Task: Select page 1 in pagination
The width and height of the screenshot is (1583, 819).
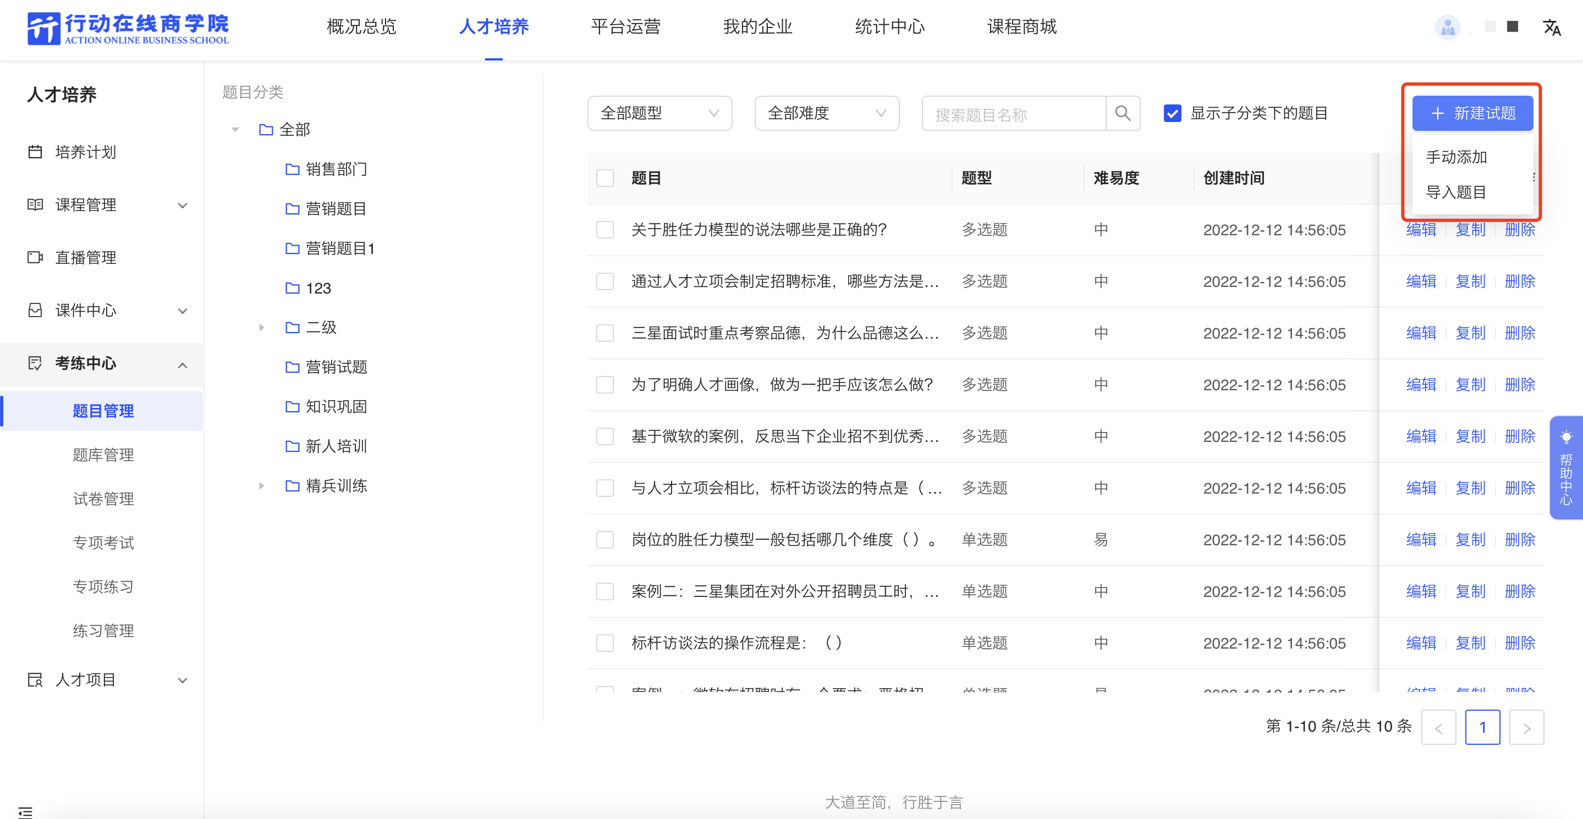Action: [1482, 728]
